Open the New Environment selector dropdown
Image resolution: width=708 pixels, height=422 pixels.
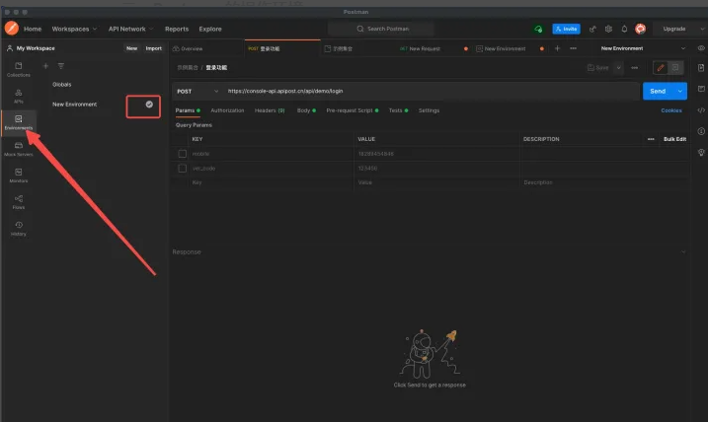tap(642, 48)
